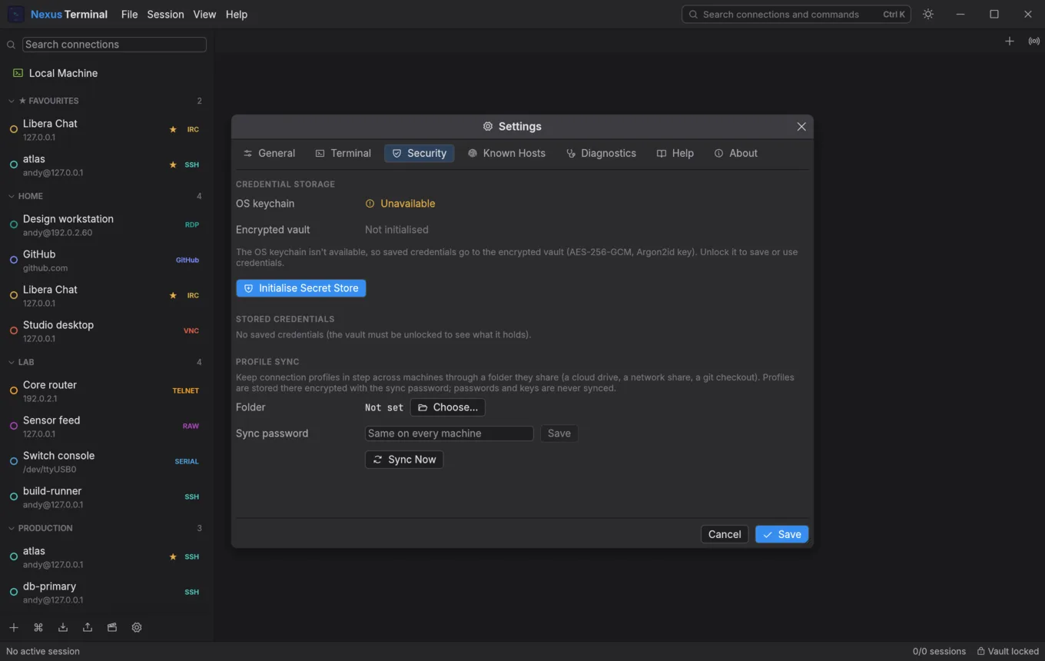Open the General settings tab
This screenshot has width=1045, height=661.
(x=269, y=154)
